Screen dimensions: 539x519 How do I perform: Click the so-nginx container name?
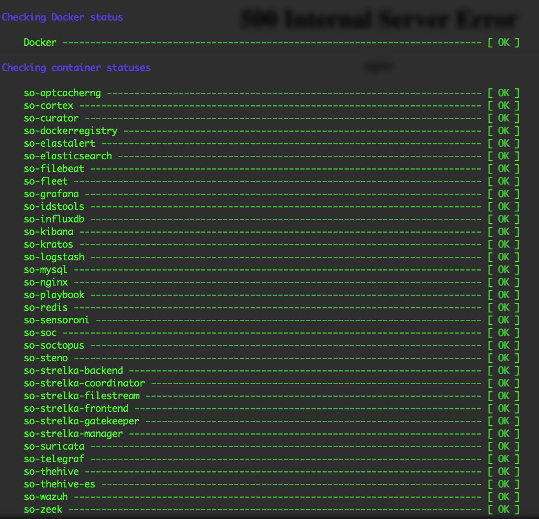point(46,282)
